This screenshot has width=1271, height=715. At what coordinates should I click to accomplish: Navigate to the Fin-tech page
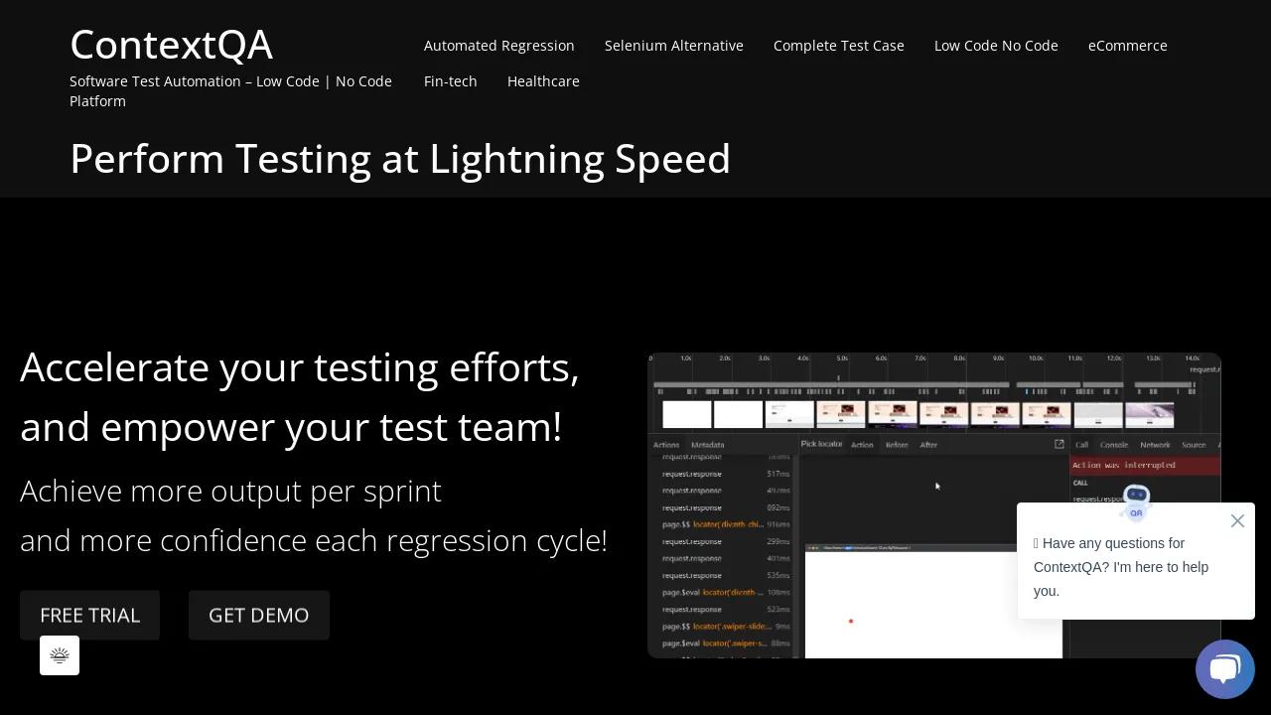pyautogui.click(x=451, y=81)
